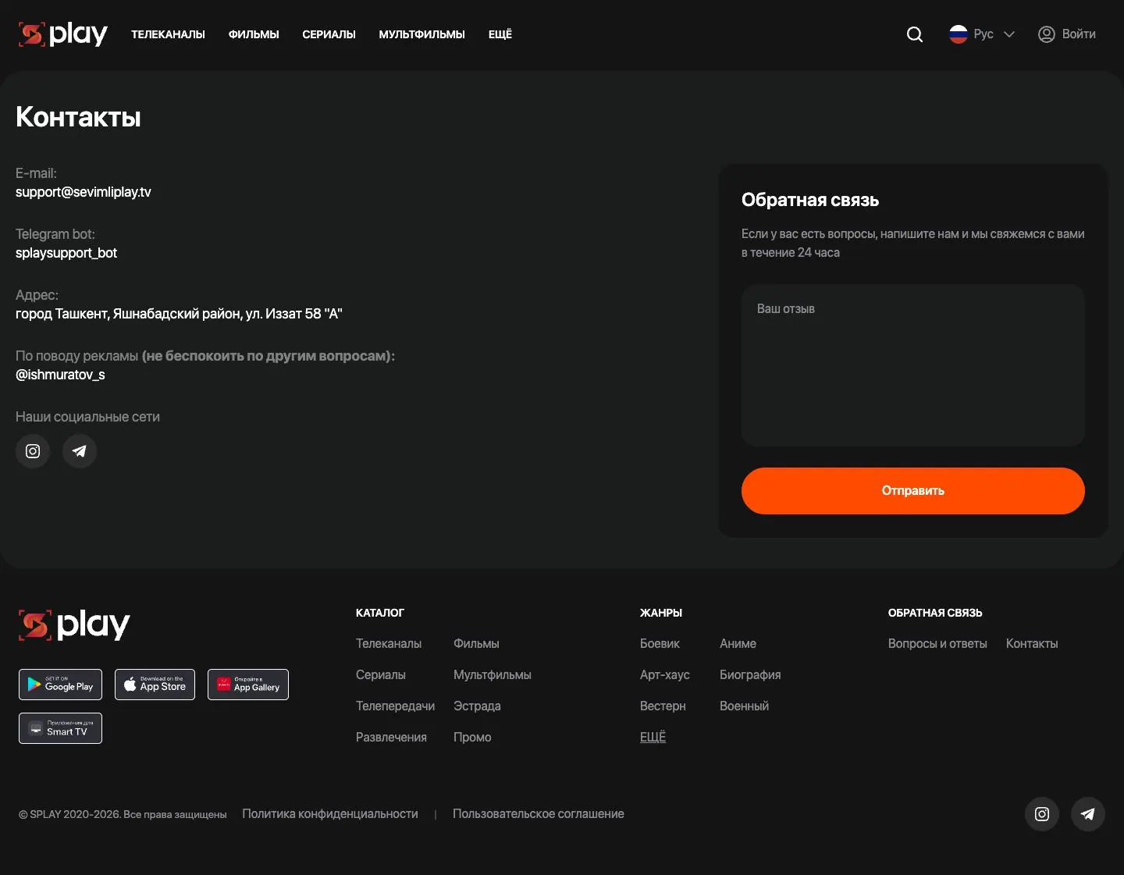This screenshot has width=1124, height=875.
Task: Open Телепередачи in the footer catalog
Action: 395,706
